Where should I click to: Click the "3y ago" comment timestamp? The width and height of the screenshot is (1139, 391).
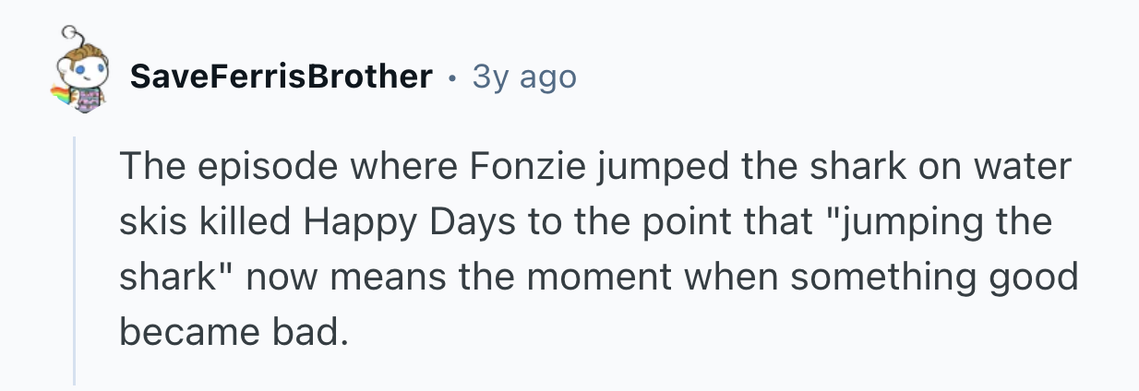point(523,77)
